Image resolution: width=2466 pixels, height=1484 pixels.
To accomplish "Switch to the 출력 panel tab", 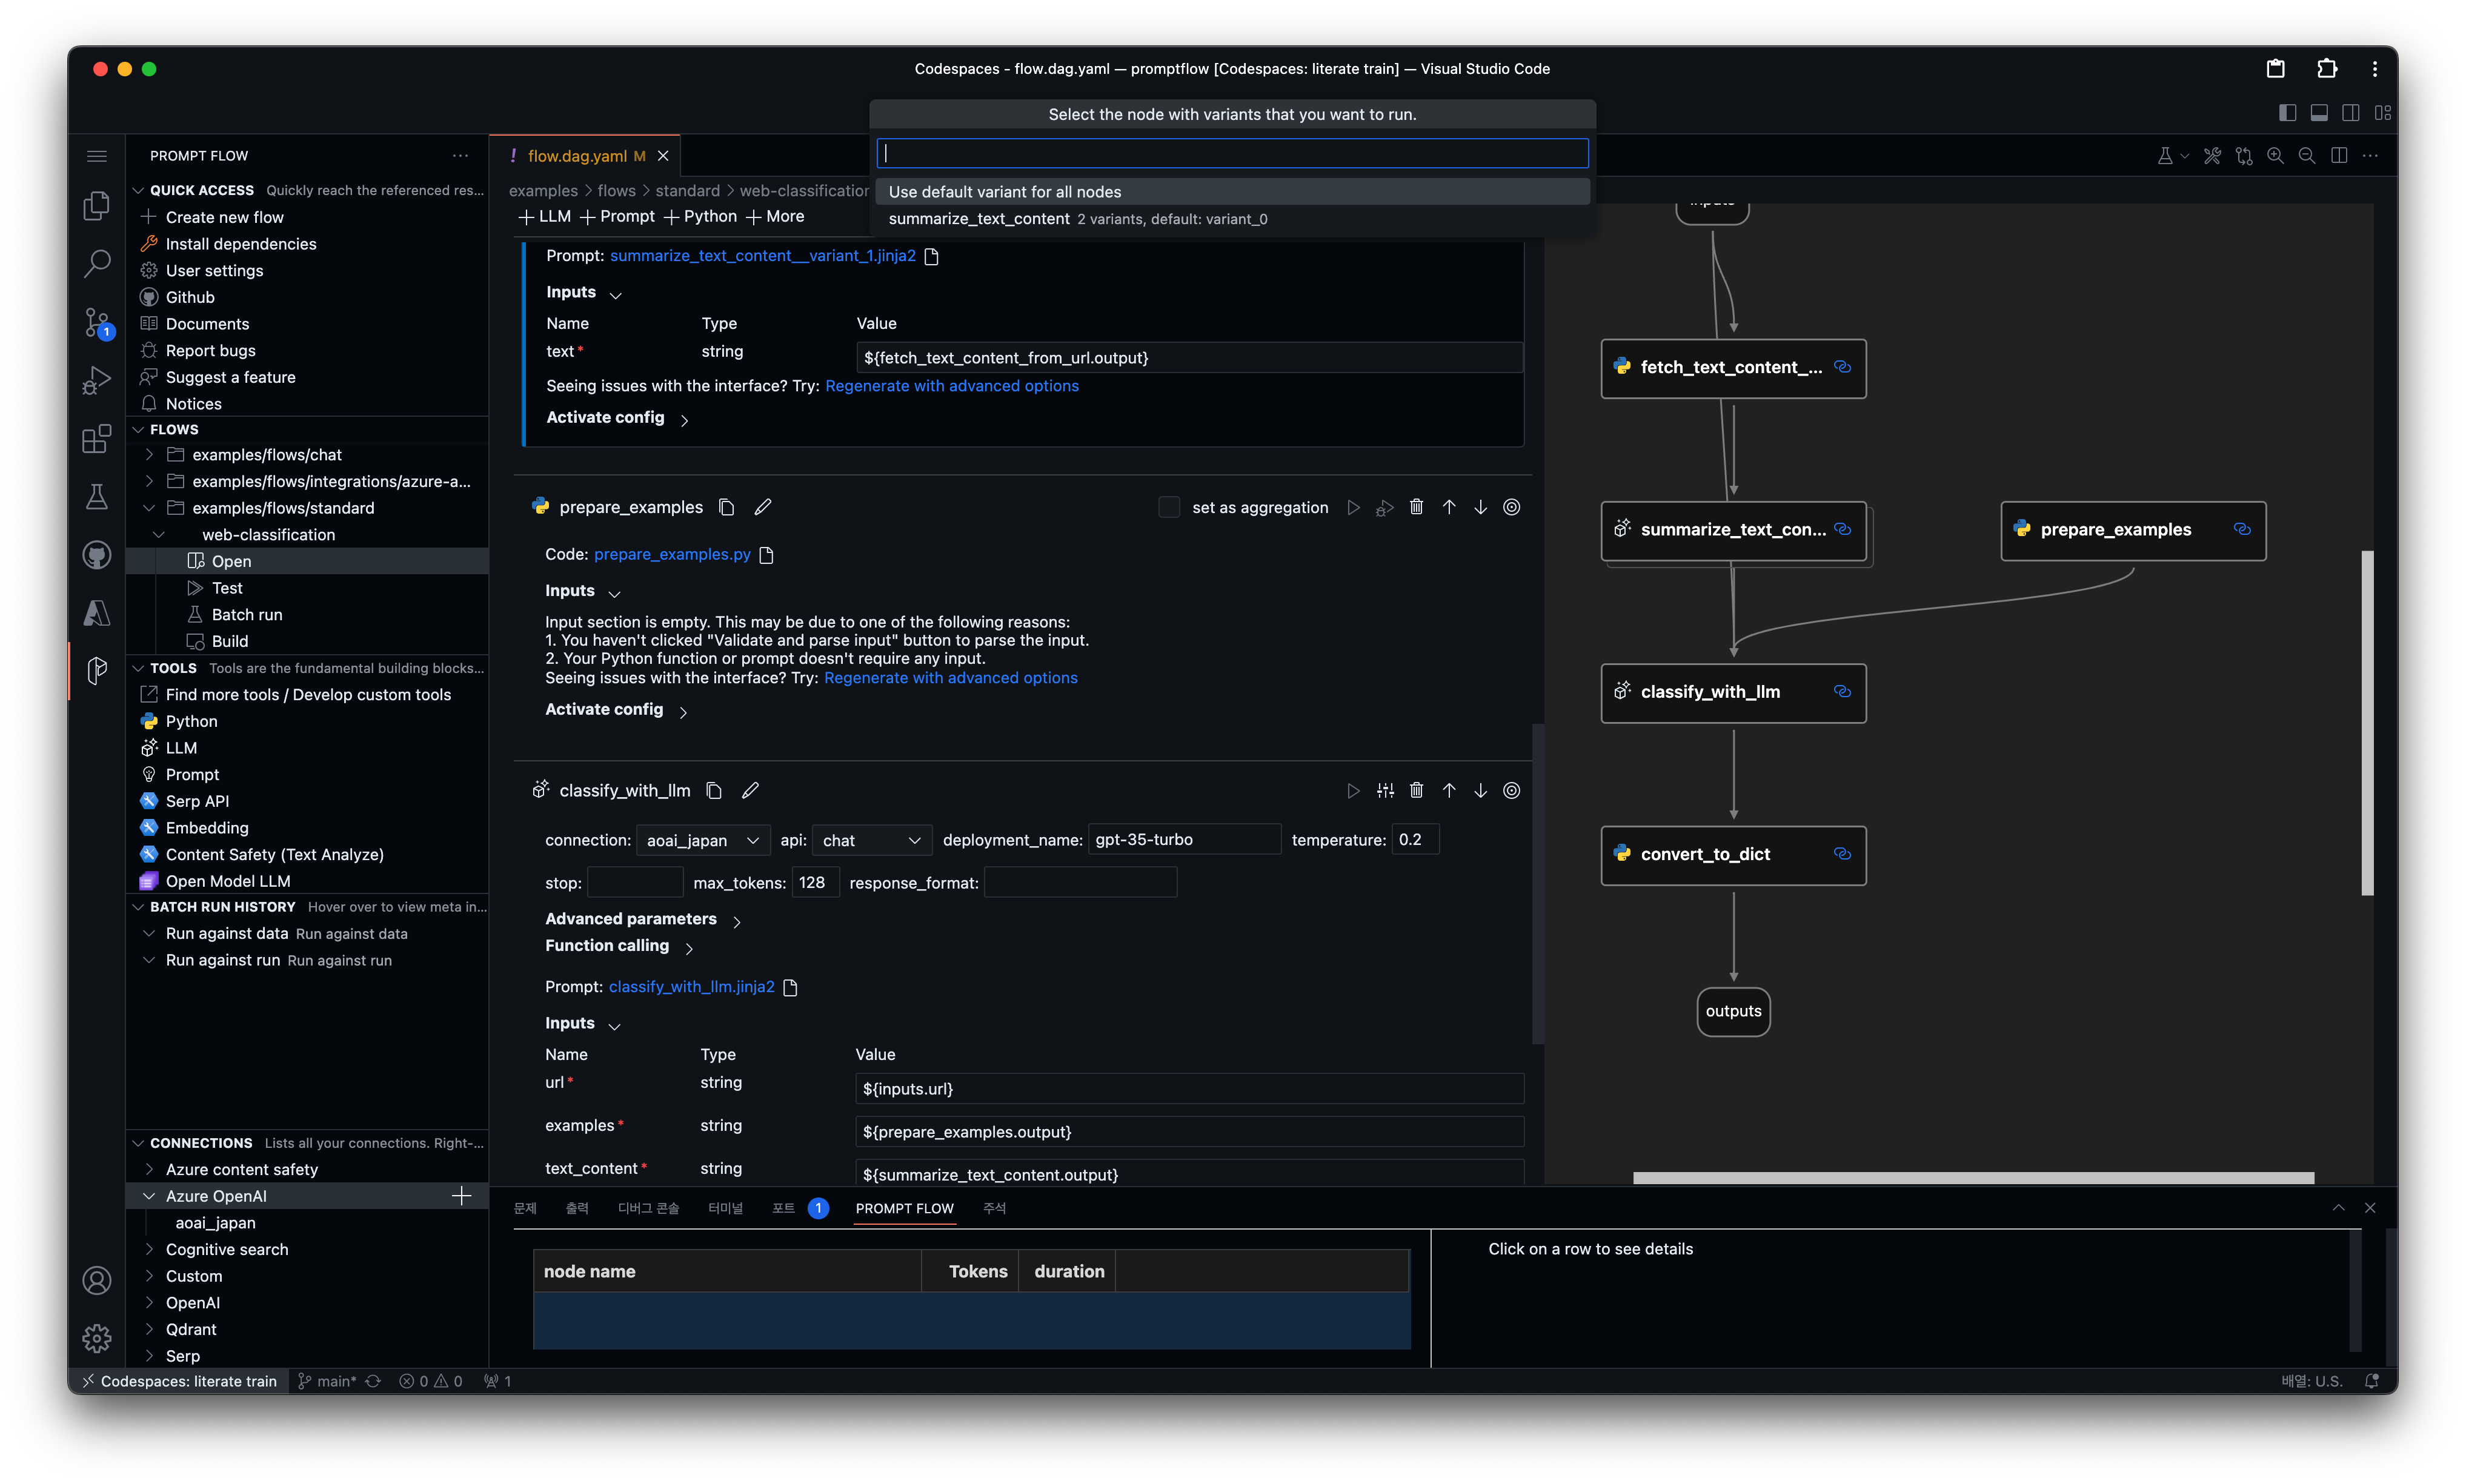I will [577, 1208].
